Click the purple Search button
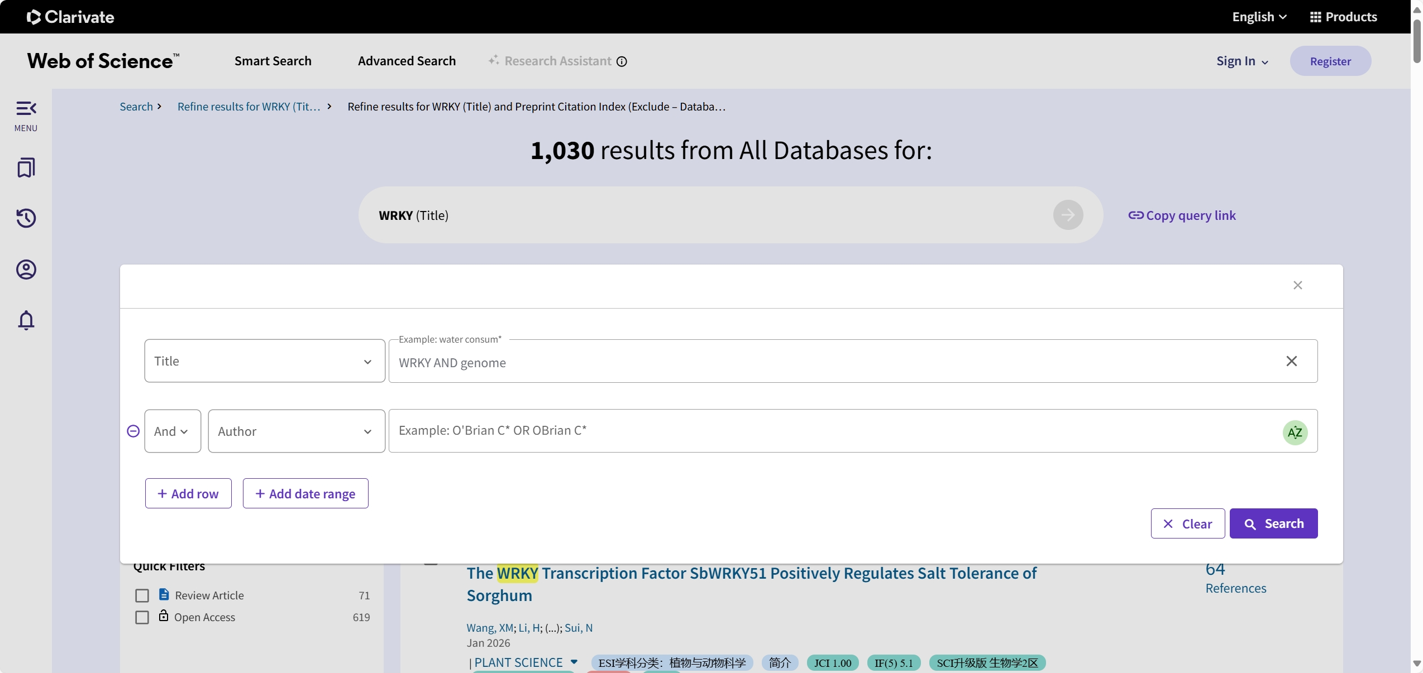Screen dimensions: 1423x673 point(1273,523)
